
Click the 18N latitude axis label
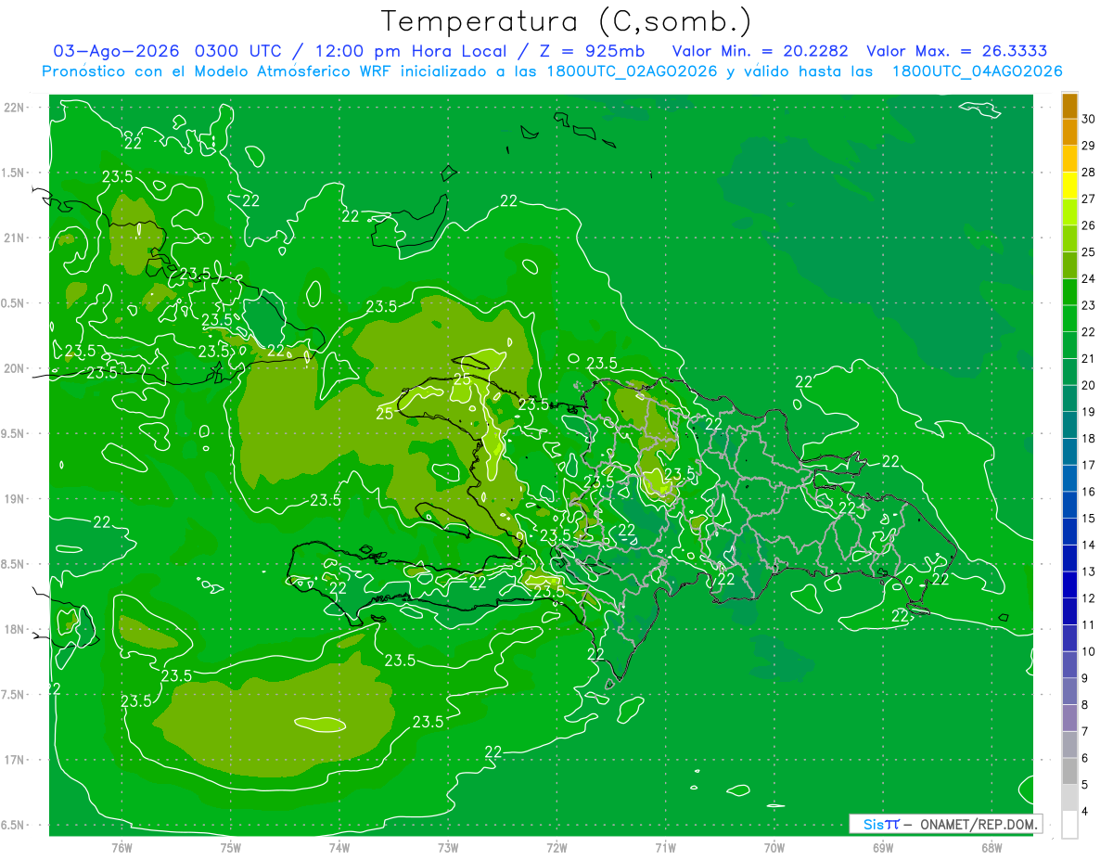click(15, 629)
